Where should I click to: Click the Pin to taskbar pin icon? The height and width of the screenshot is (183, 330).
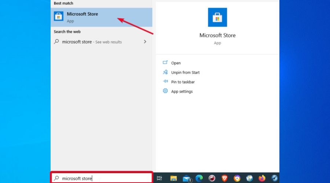(165, 81)
